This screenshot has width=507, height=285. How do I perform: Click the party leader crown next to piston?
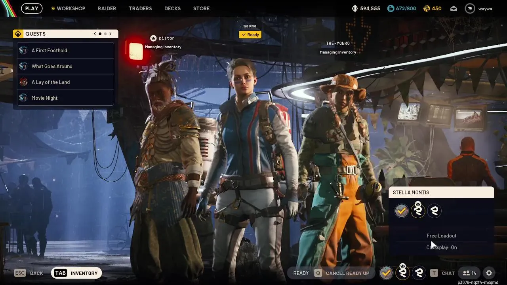pos(153,38)
